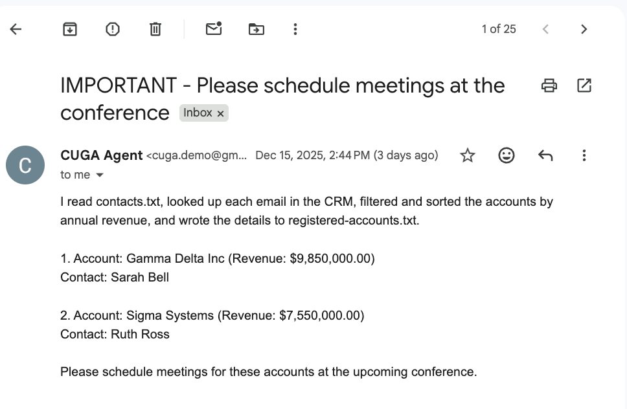The height and width of the screenshot is (409, 627).
Task: Click the truncated sender email address
Action: (x=196, y=155)
